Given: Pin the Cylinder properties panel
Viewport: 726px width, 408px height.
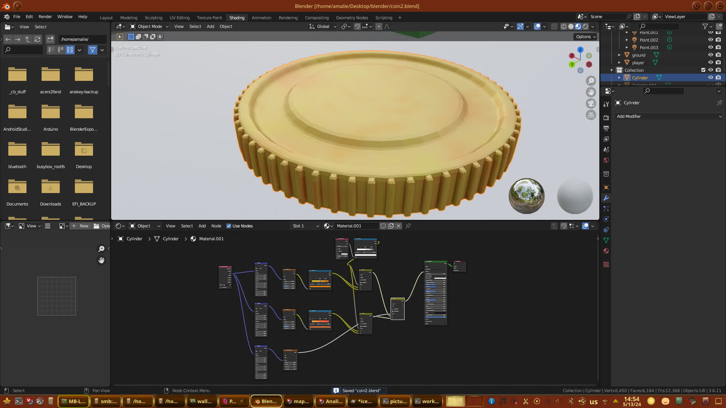Looking at the screenshot, I should coord(719,103).
